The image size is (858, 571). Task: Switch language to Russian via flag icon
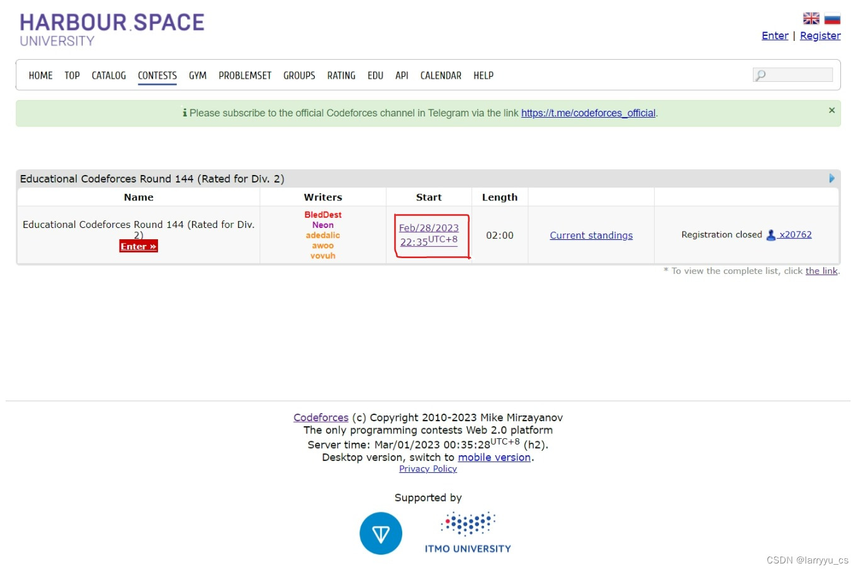coord(832,18)
